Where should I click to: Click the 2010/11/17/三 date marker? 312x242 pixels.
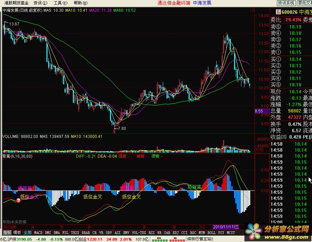(x=226, y=227)
